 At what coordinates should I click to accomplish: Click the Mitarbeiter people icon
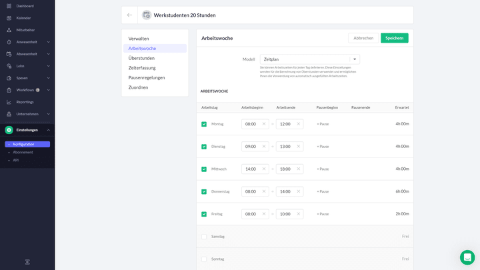(x=9, y=30)
